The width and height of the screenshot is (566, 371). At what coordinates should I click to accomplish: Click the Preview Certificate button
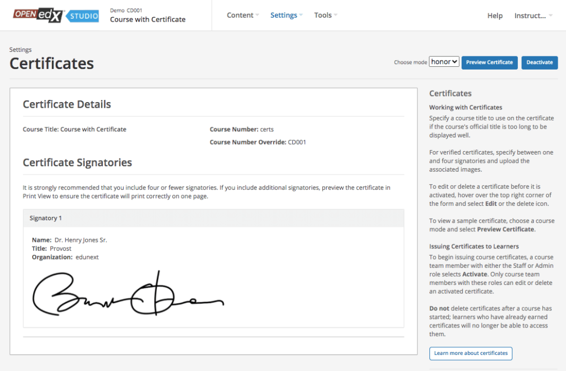[490, 62]
